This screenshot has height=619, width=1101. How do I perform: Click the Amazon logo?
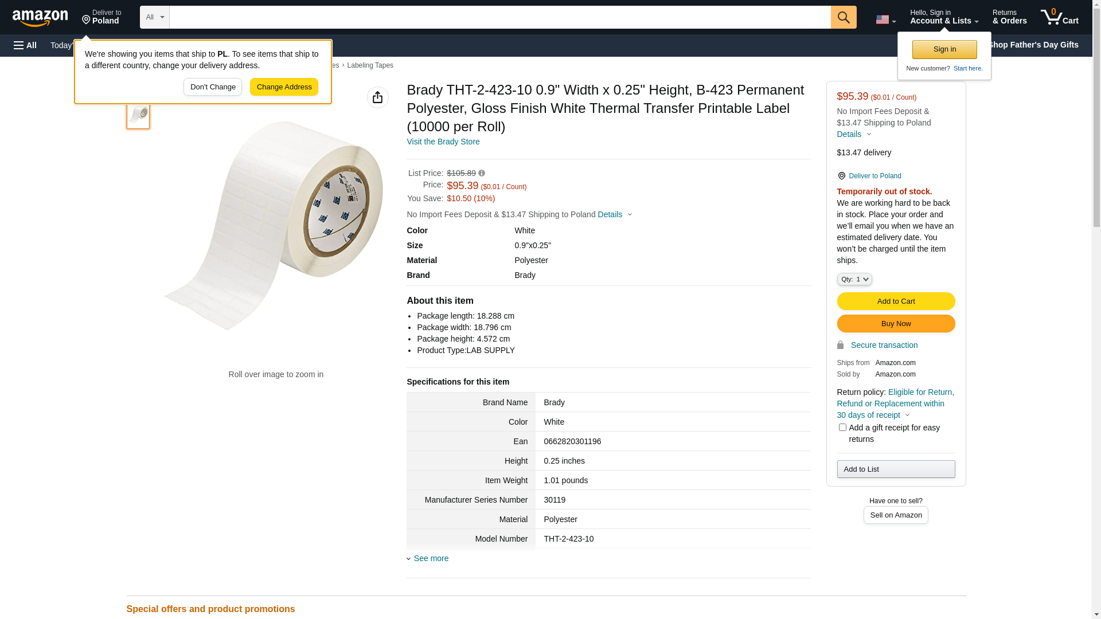pos(40,18)
